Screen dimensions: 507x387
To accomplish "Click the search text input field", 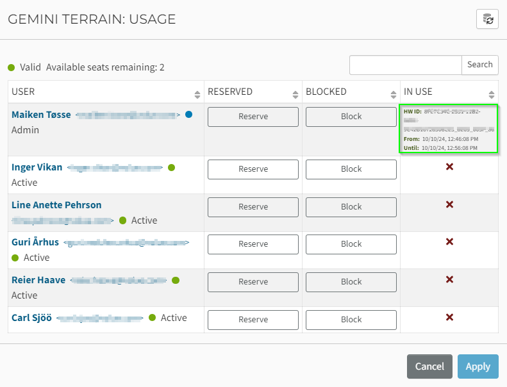I will pyautogui.click(x=406, y=65).
